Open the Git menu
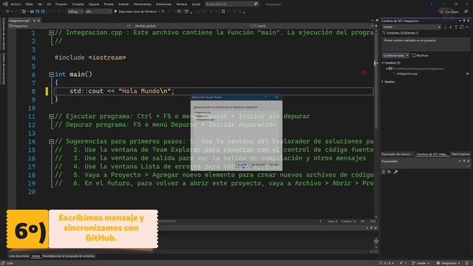The height and width of the screenshot is (266, 473). coord(49,4)
